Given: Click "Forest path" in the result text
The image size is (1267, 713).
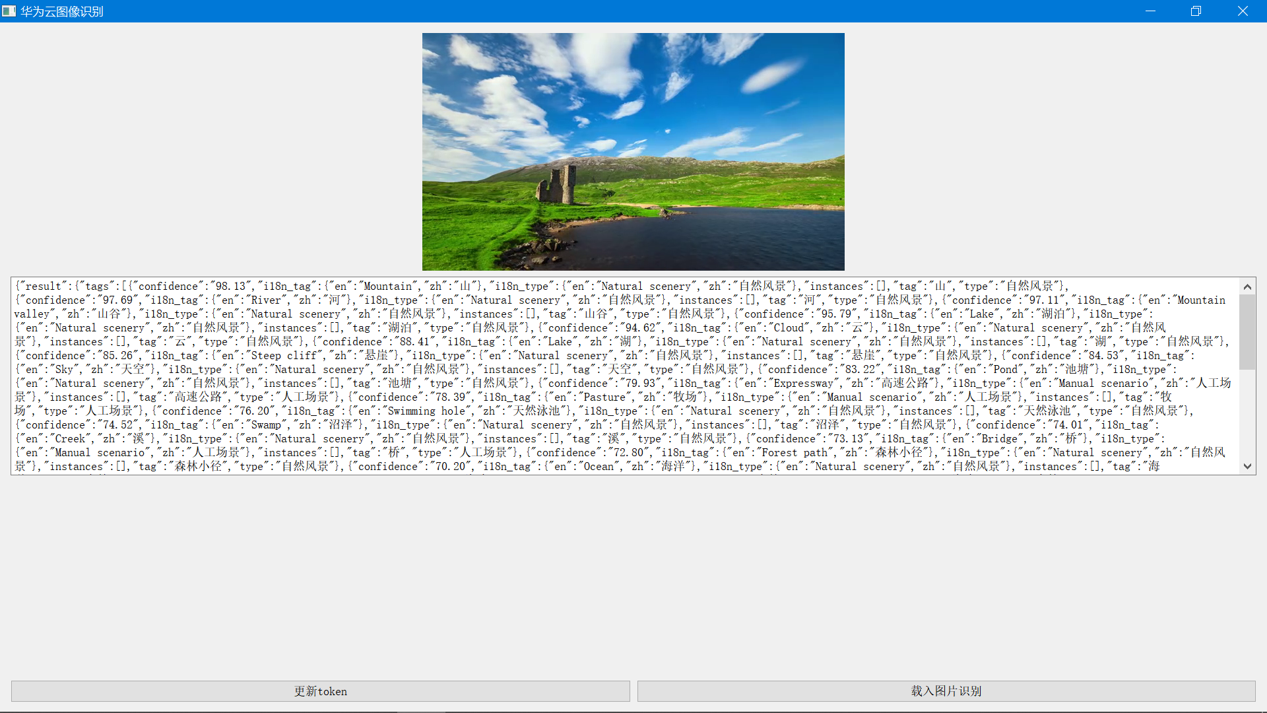Looking at the screenshot, I should (794, 453).
